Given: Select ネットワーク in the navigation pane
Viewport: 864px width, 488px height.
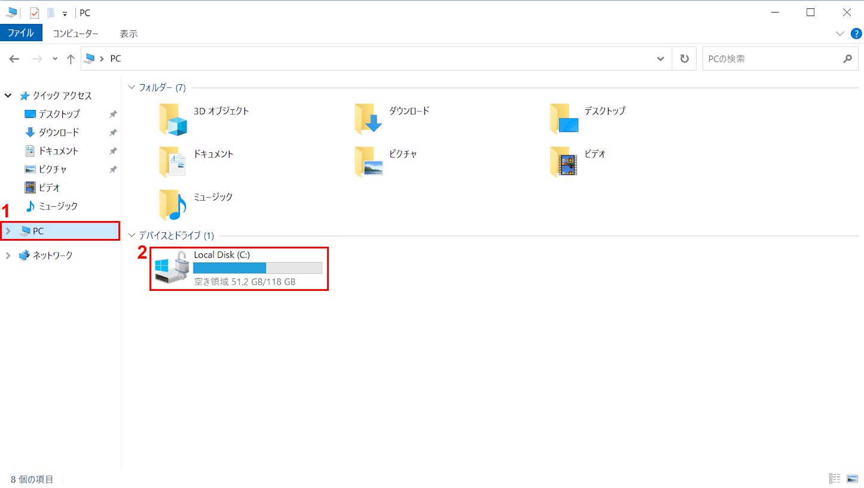Looking at the screenshot, I should point(53,255).
